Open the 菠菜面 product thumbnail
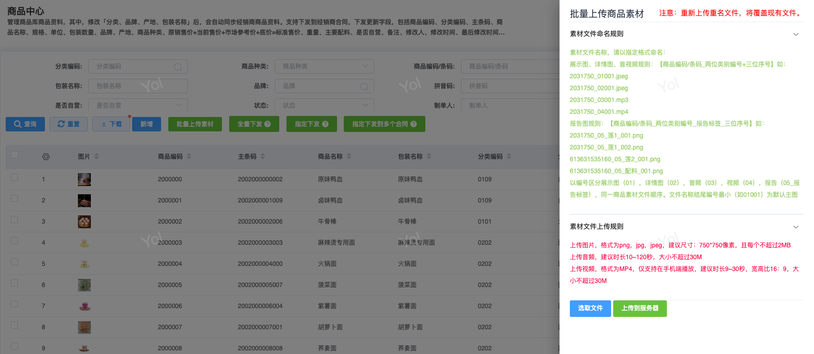The width and height of the screenshot is (814, 354). tap(84, 285)
